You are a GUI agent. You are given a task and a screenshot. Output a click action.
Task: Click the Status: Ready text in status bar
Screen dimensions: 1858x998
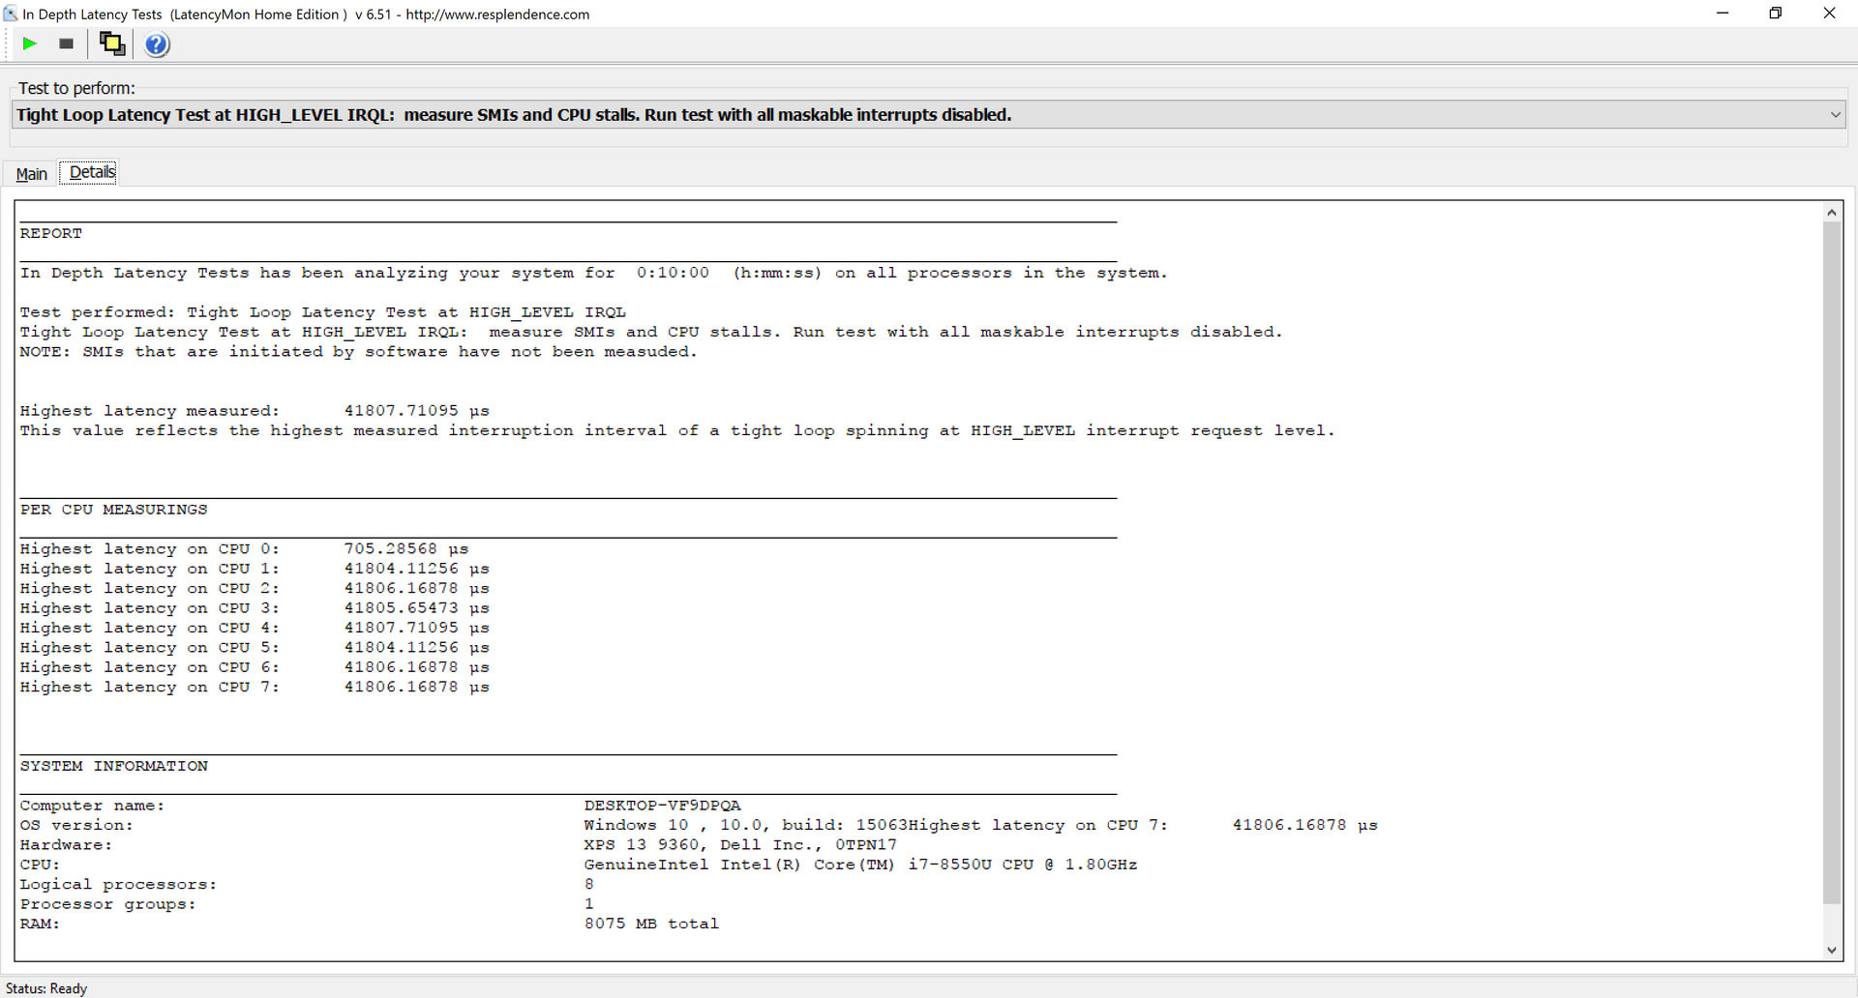(x=46, y=988)
